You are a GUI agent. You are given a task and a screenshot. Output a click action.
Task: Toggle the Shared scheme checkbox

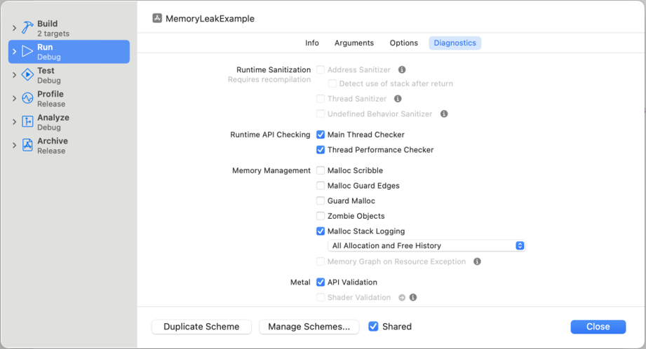click(x=373, y=327)
